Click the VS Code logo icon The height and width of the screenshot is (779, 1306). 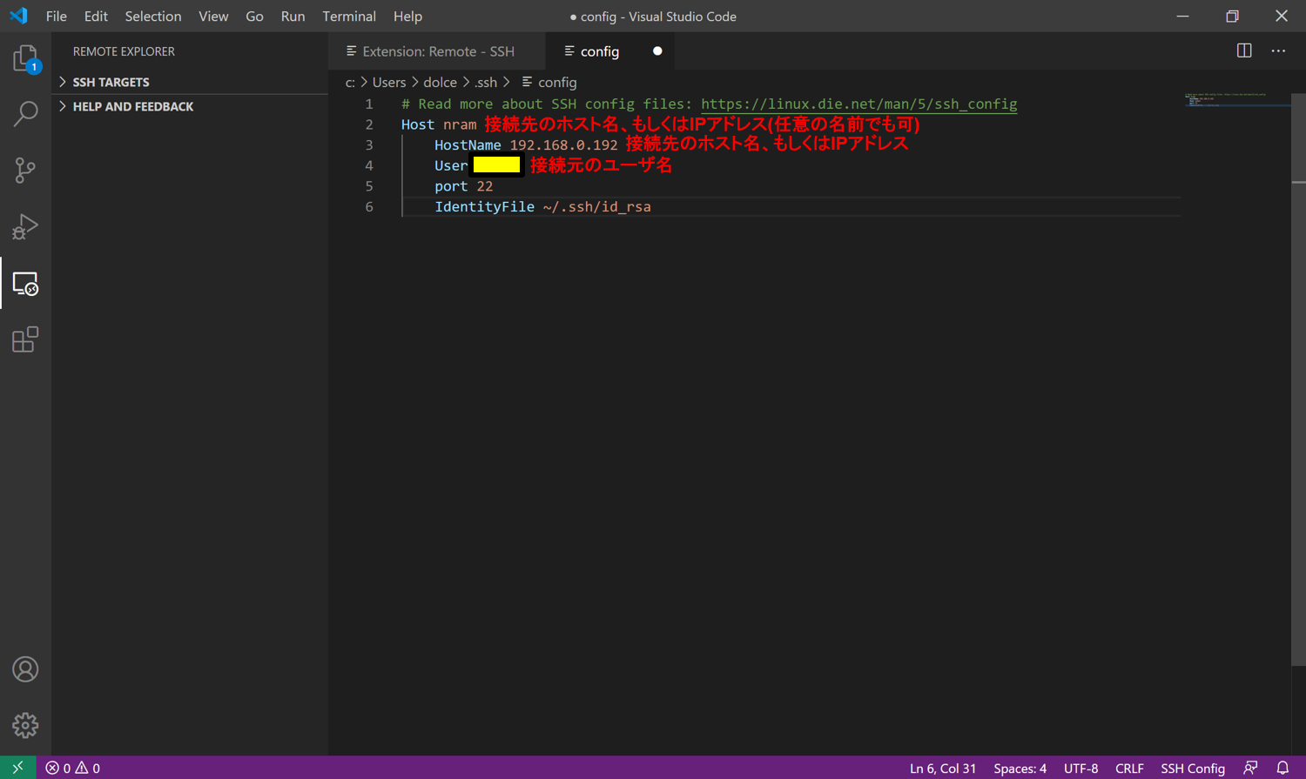tap(18, 16)
